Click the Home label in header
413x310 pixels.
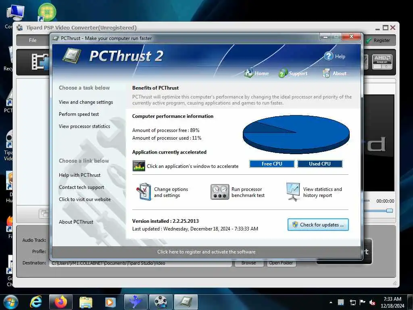coord(261,73)
